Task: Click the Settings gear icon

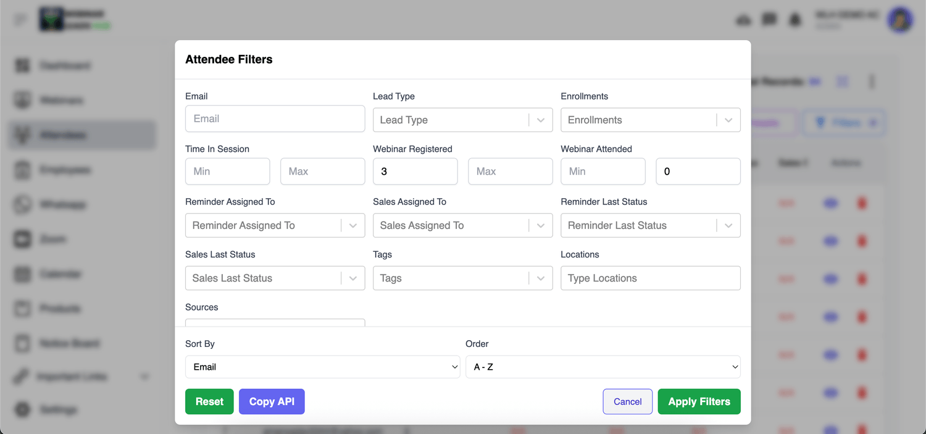Action: 23,409
